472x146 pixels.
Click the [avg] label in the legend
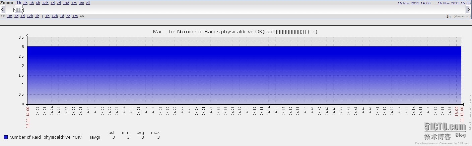tap(95, 137)
